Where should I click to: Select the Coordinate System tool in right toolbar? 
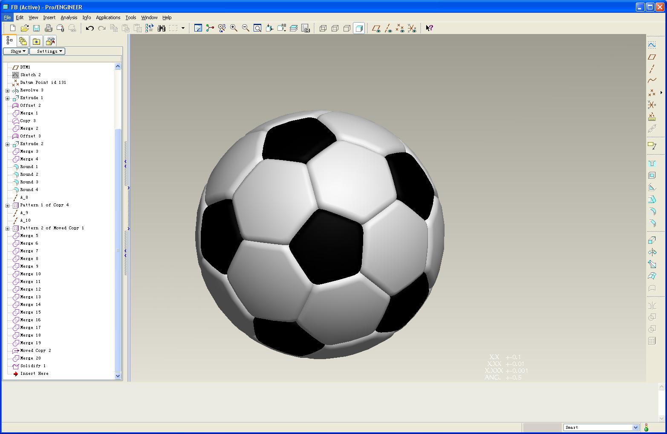652,104
